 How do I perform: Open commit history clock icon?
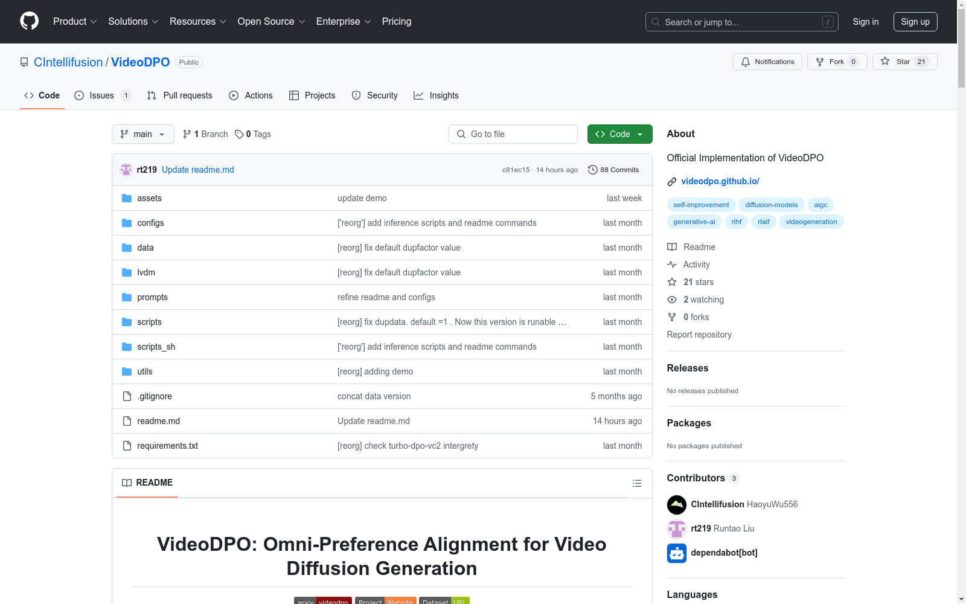pos(593,170)
